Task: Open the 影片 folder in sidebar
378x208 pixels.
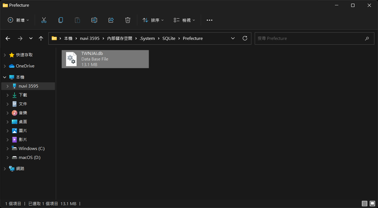Action: (x=23, y=139)
